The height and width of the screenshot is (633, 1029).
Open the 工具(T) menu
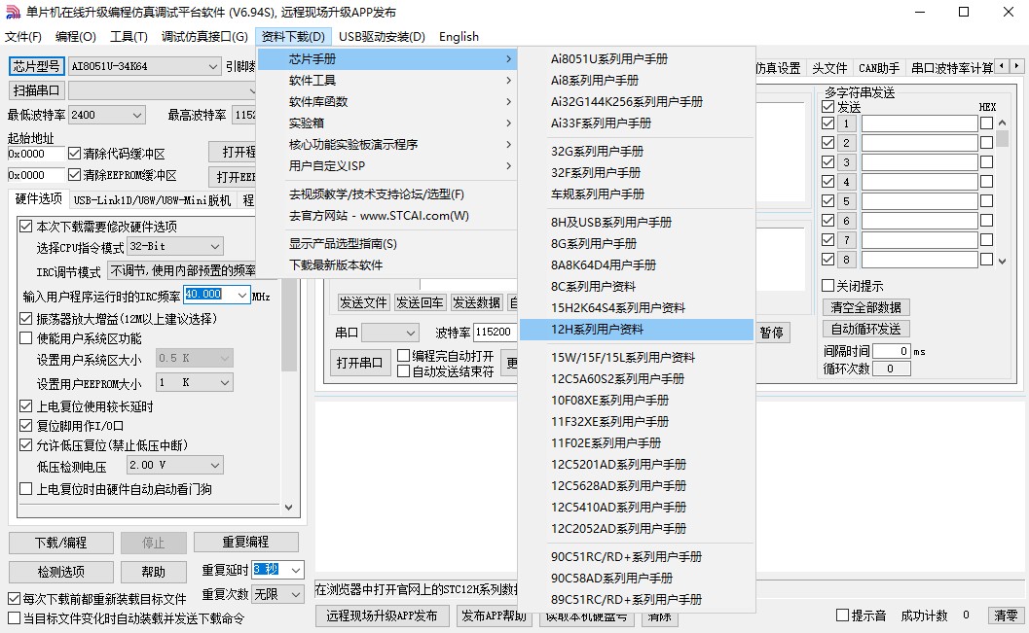click(x=129, y=37)
